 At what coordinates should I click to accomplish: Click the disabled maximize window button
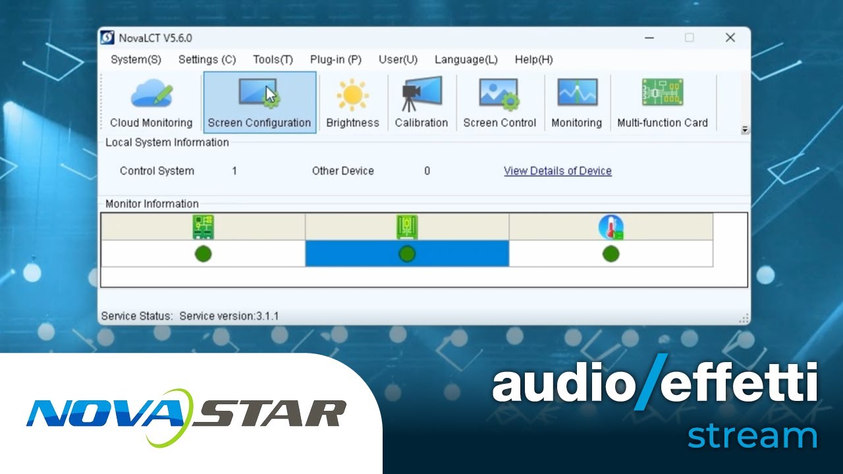(x=689, y=38)
